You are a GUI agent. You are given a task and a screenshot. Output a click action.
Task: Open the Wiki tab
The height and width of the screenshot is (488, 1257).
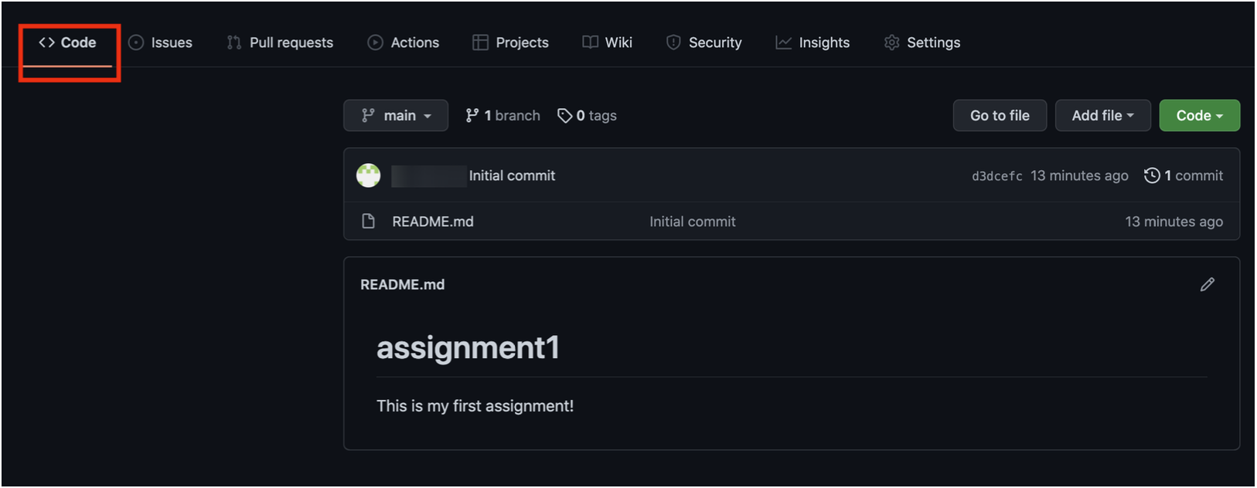(608, 42)
